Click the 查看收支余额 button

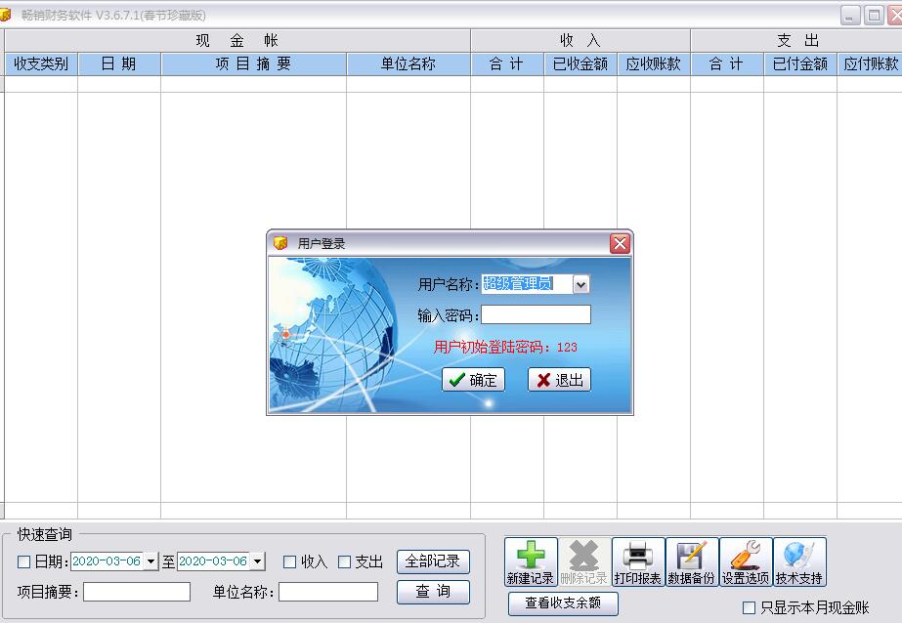pos(563,603)
